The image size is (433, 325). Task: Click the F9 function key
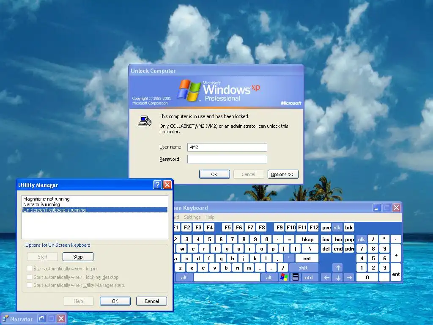pyautogui.click(x=280, y=227)
